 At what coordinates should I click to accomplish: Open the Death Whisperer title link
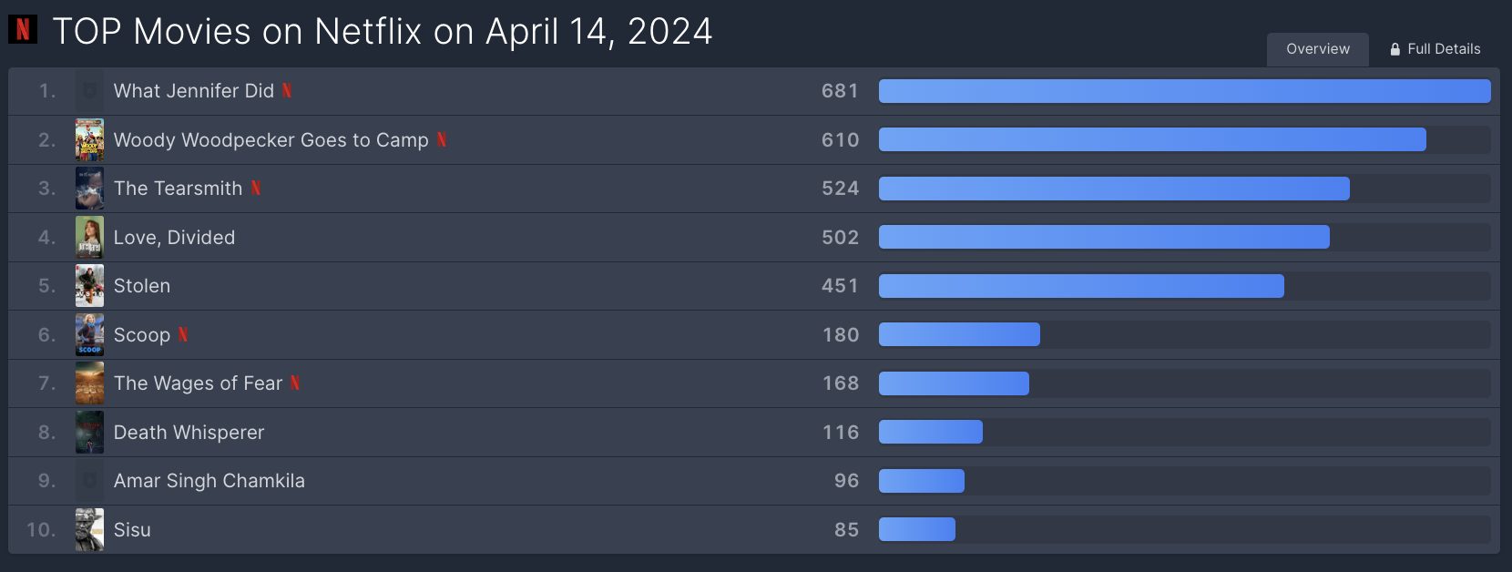[189, 432]
